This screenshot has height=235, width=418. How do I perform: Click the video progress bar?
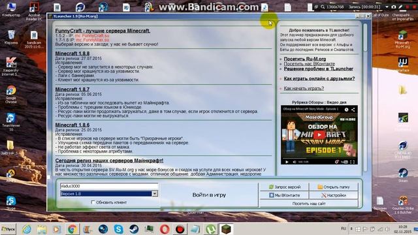pyautogui.click(x=319, y=159)
